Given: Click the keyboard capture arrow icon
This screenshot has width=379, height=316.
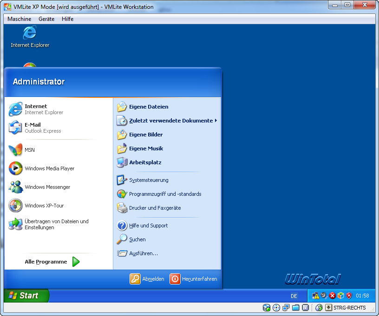Looking at the screenshot, I should click(x=328, y=308).
